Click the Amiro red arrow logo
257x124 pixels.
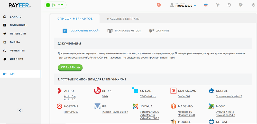click(x=59, y=91)
